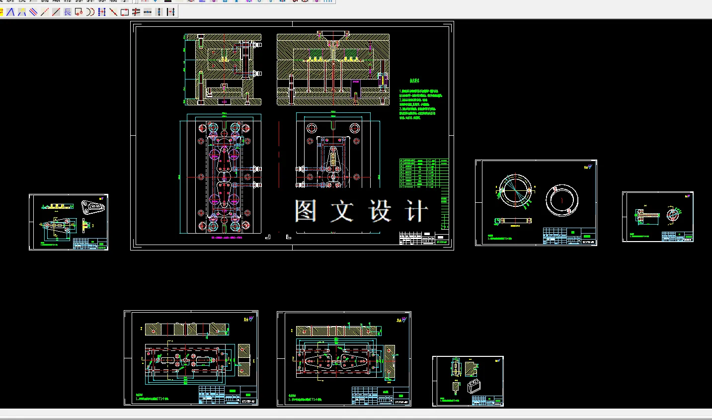This screenshot has width=712, height=420.
Task: Choose the crossed lines with red dots tool
Action: (136, 12)
